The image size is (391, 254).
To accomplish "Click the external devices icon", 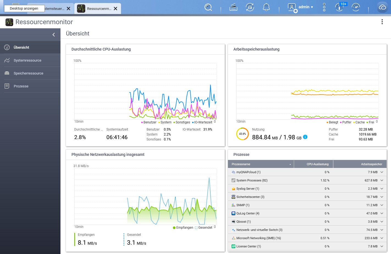I will coord(250,7).
